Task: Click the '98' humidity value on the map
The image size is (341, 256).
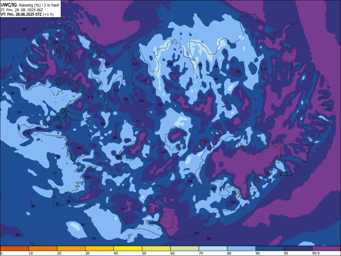Action: (115, 138)
